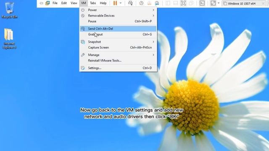Click the Manage wrench icon
Viewport: 269px width, 151px height.
pyautogui.click(x=83, y=55)
